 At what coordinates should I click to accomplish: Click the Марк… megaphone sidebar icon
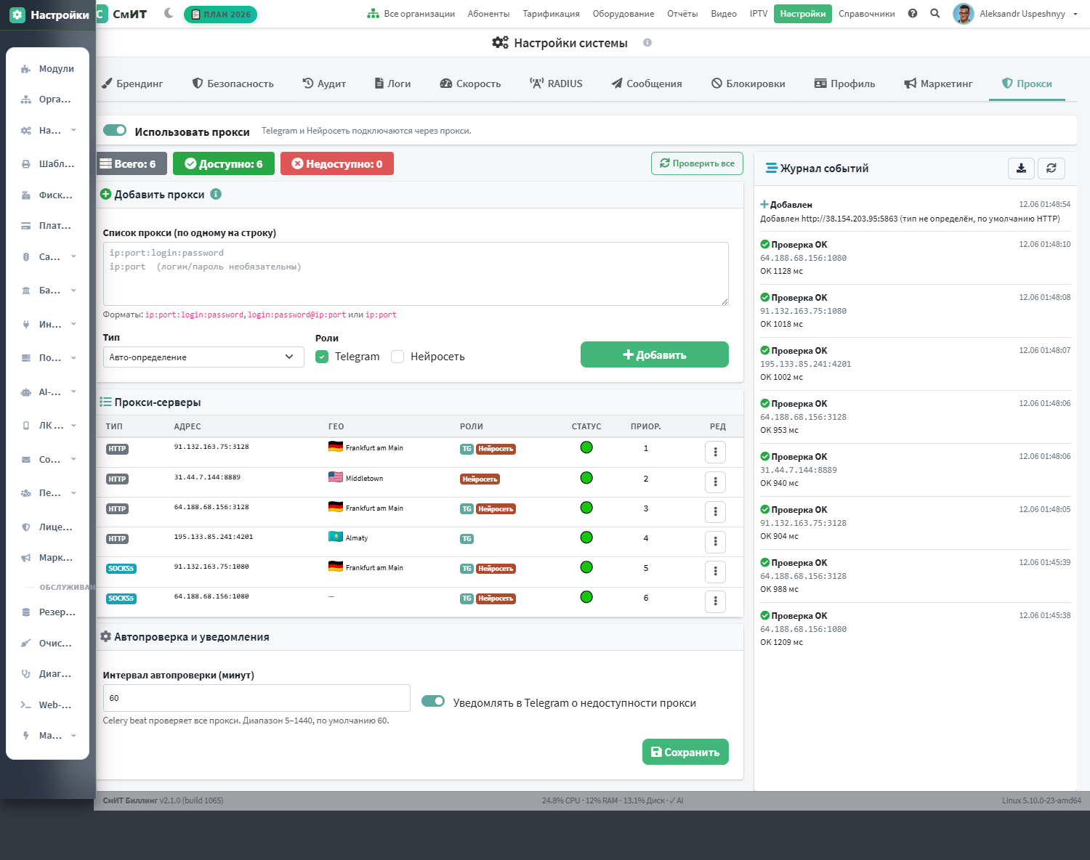[25, 558]
